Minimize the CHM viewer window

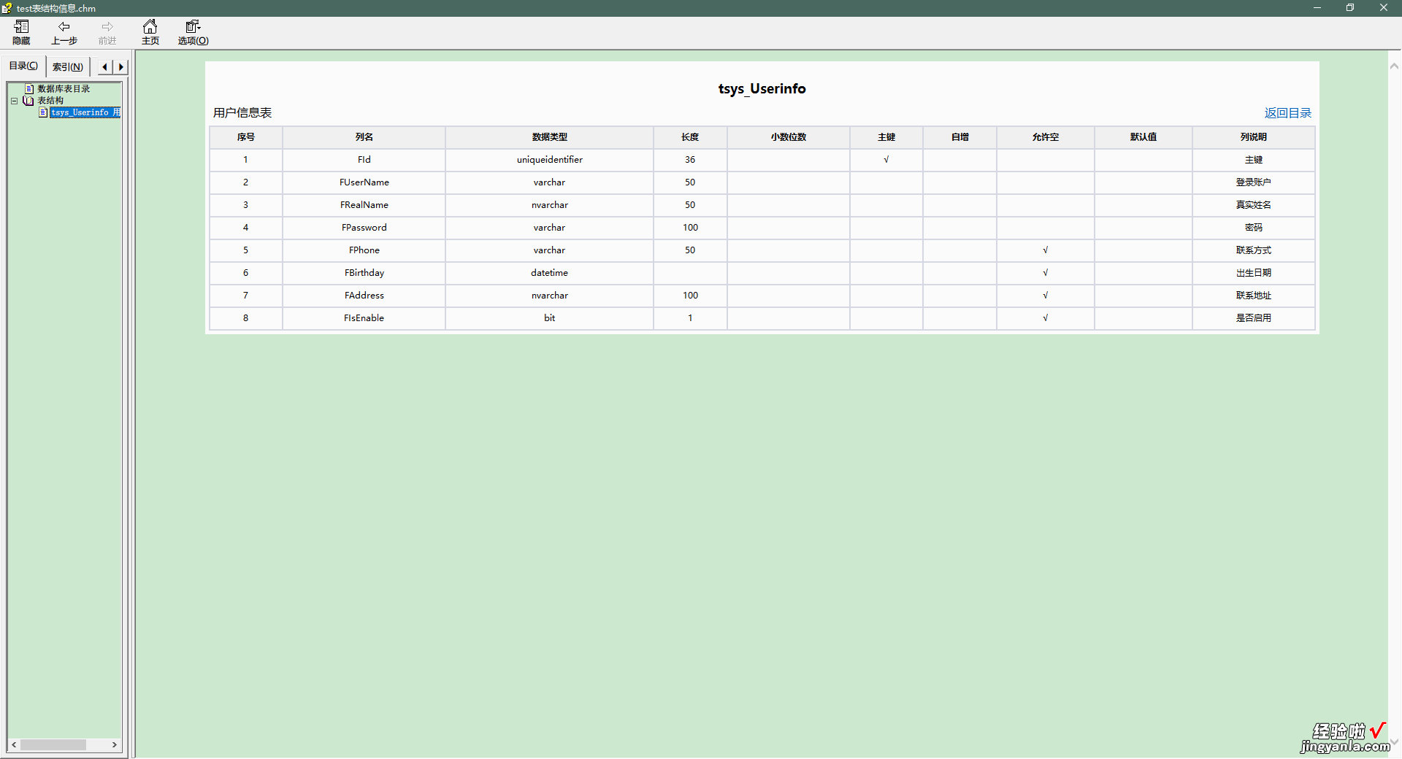pos(1317,8)
